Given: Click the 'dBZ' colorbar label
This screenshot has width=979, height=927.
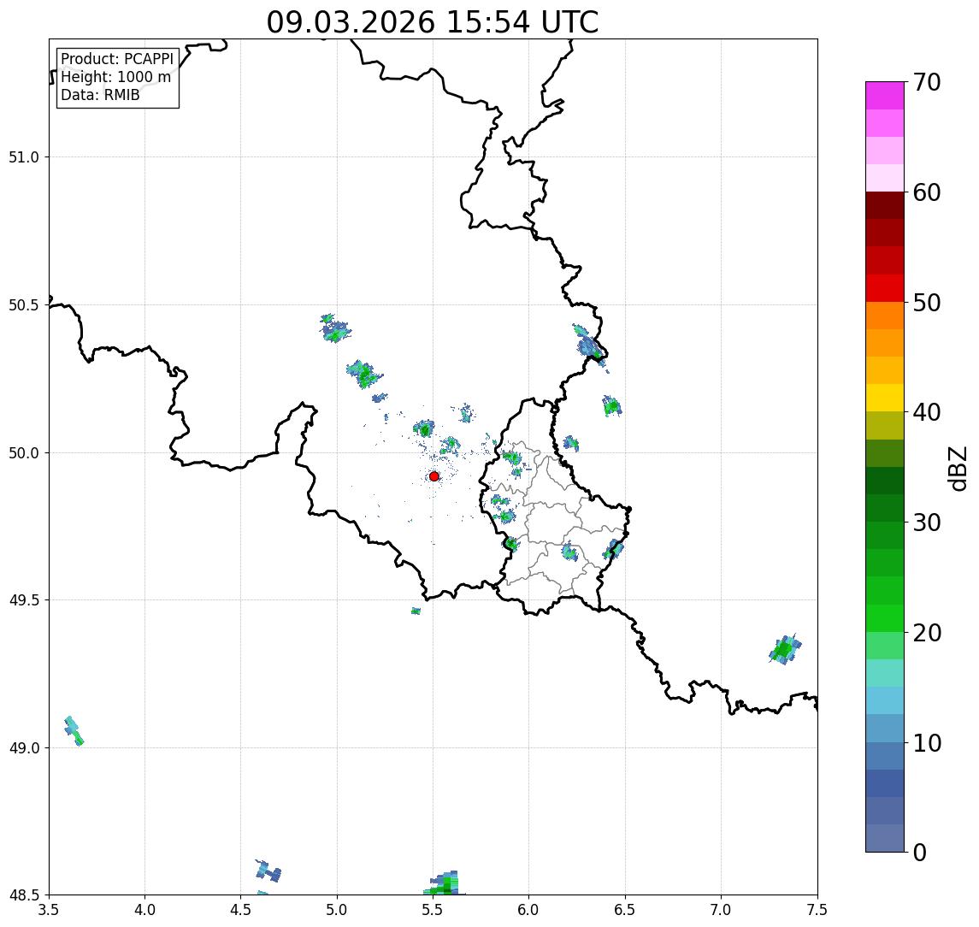Looking at the screenshot, I should 957,469.
